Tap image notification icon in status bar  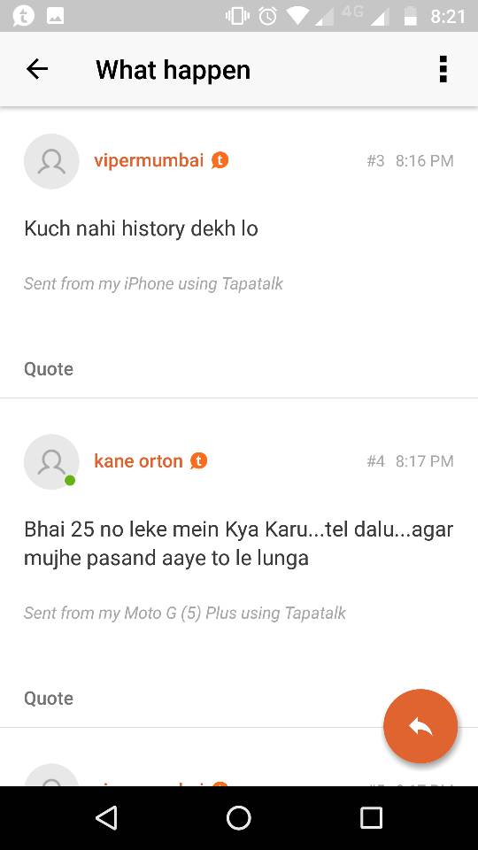[x=56, y=16]
